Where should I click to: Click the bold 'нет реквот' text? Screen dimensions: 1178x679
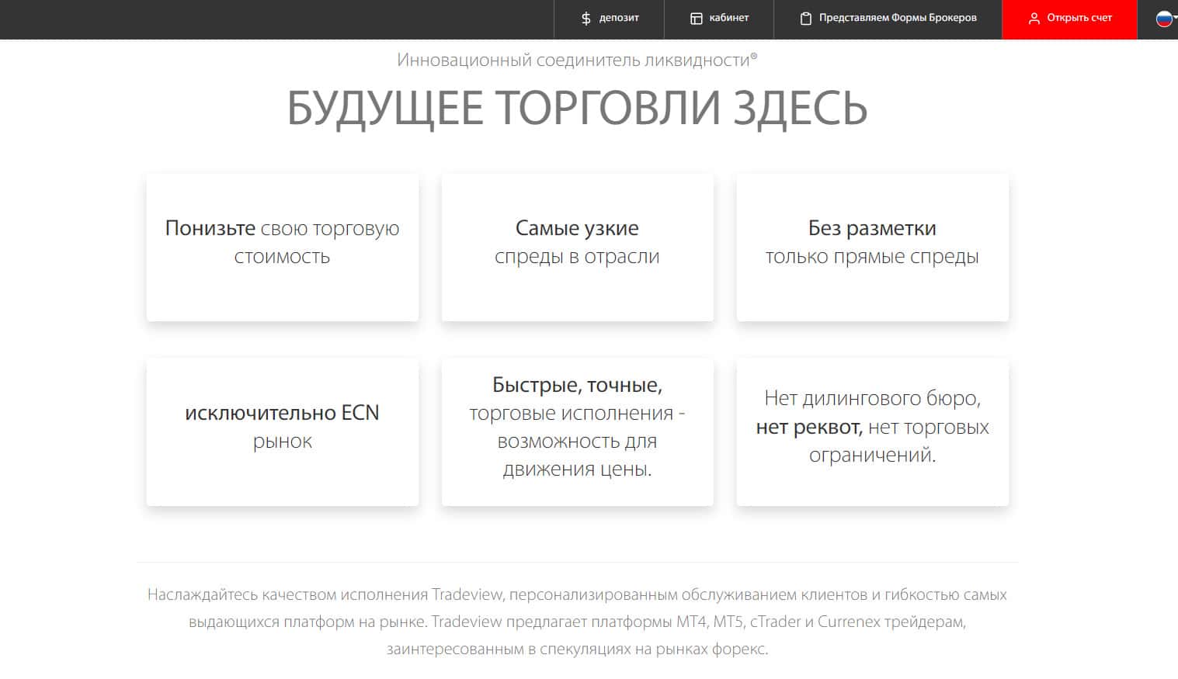coord(808,427)
